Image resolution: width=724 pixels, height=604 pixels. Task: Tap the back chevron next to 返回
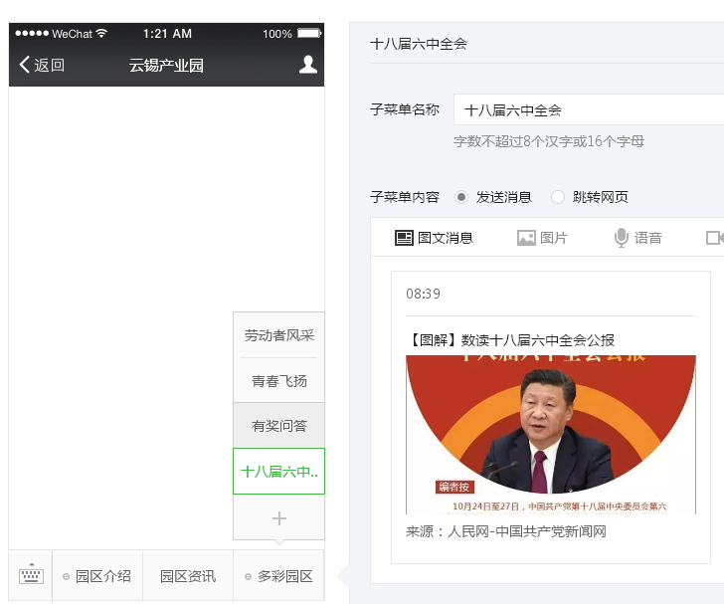tap(25, 65)
